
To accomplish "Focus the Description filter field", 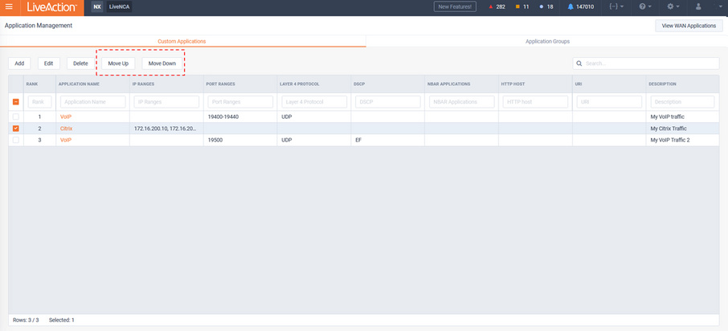I will click(682, 102).
